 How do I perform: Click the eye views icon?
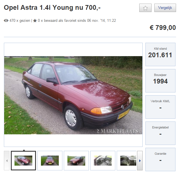[6, 21]
